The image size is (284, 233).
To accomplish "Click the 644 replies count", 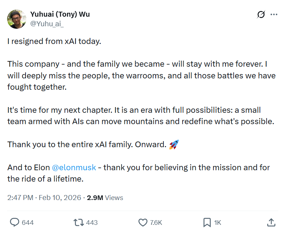I will tap(28, 223).
